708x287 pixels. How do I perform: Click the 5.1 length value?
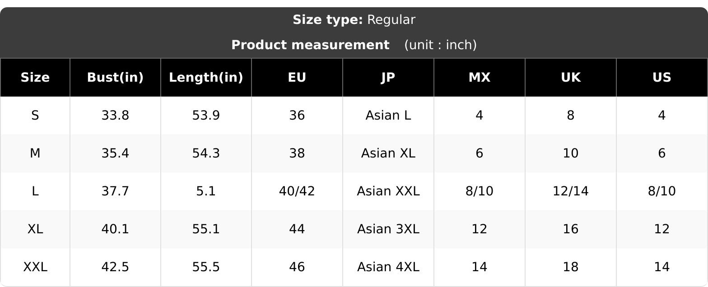[206, 191]
